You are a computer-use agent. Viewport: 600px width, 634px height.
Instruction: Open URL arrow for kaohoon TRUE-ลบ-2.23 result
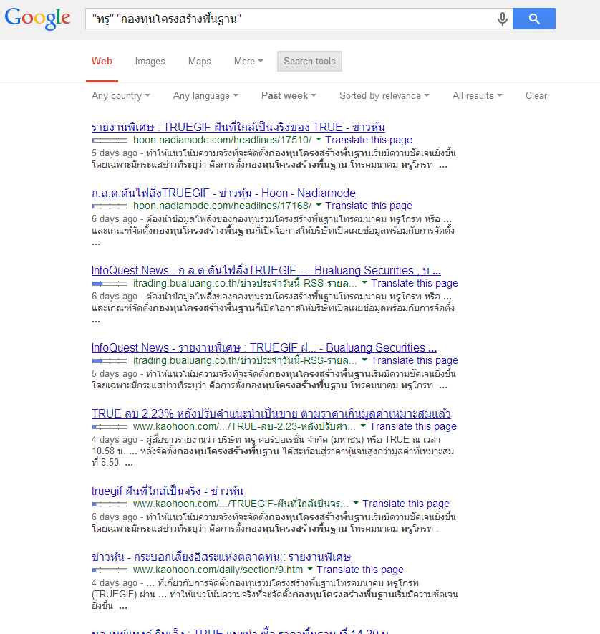point(363,426)
